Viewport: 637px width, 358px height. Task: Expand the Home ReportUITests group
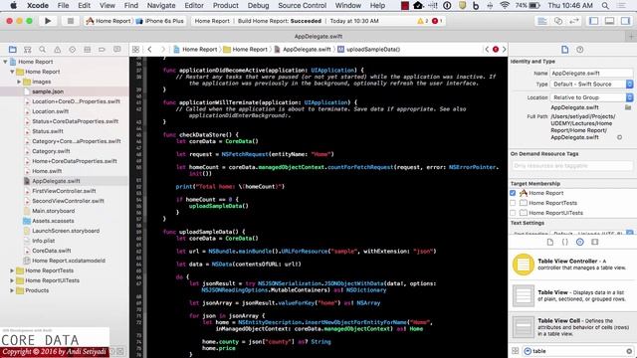(12, 280)
